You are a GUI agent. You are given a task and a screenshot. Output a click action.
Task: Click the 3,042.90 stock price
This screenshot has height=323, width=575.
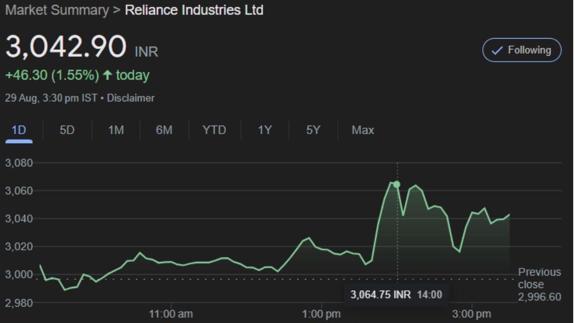[x=66, y=47]
